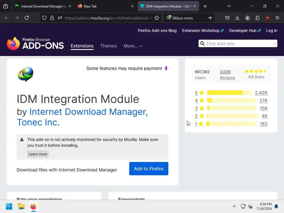Image resolution: width=284 pixels, height=213 pixels.
Task: Open a new tab with plus
Action: [x=205, y=6]
